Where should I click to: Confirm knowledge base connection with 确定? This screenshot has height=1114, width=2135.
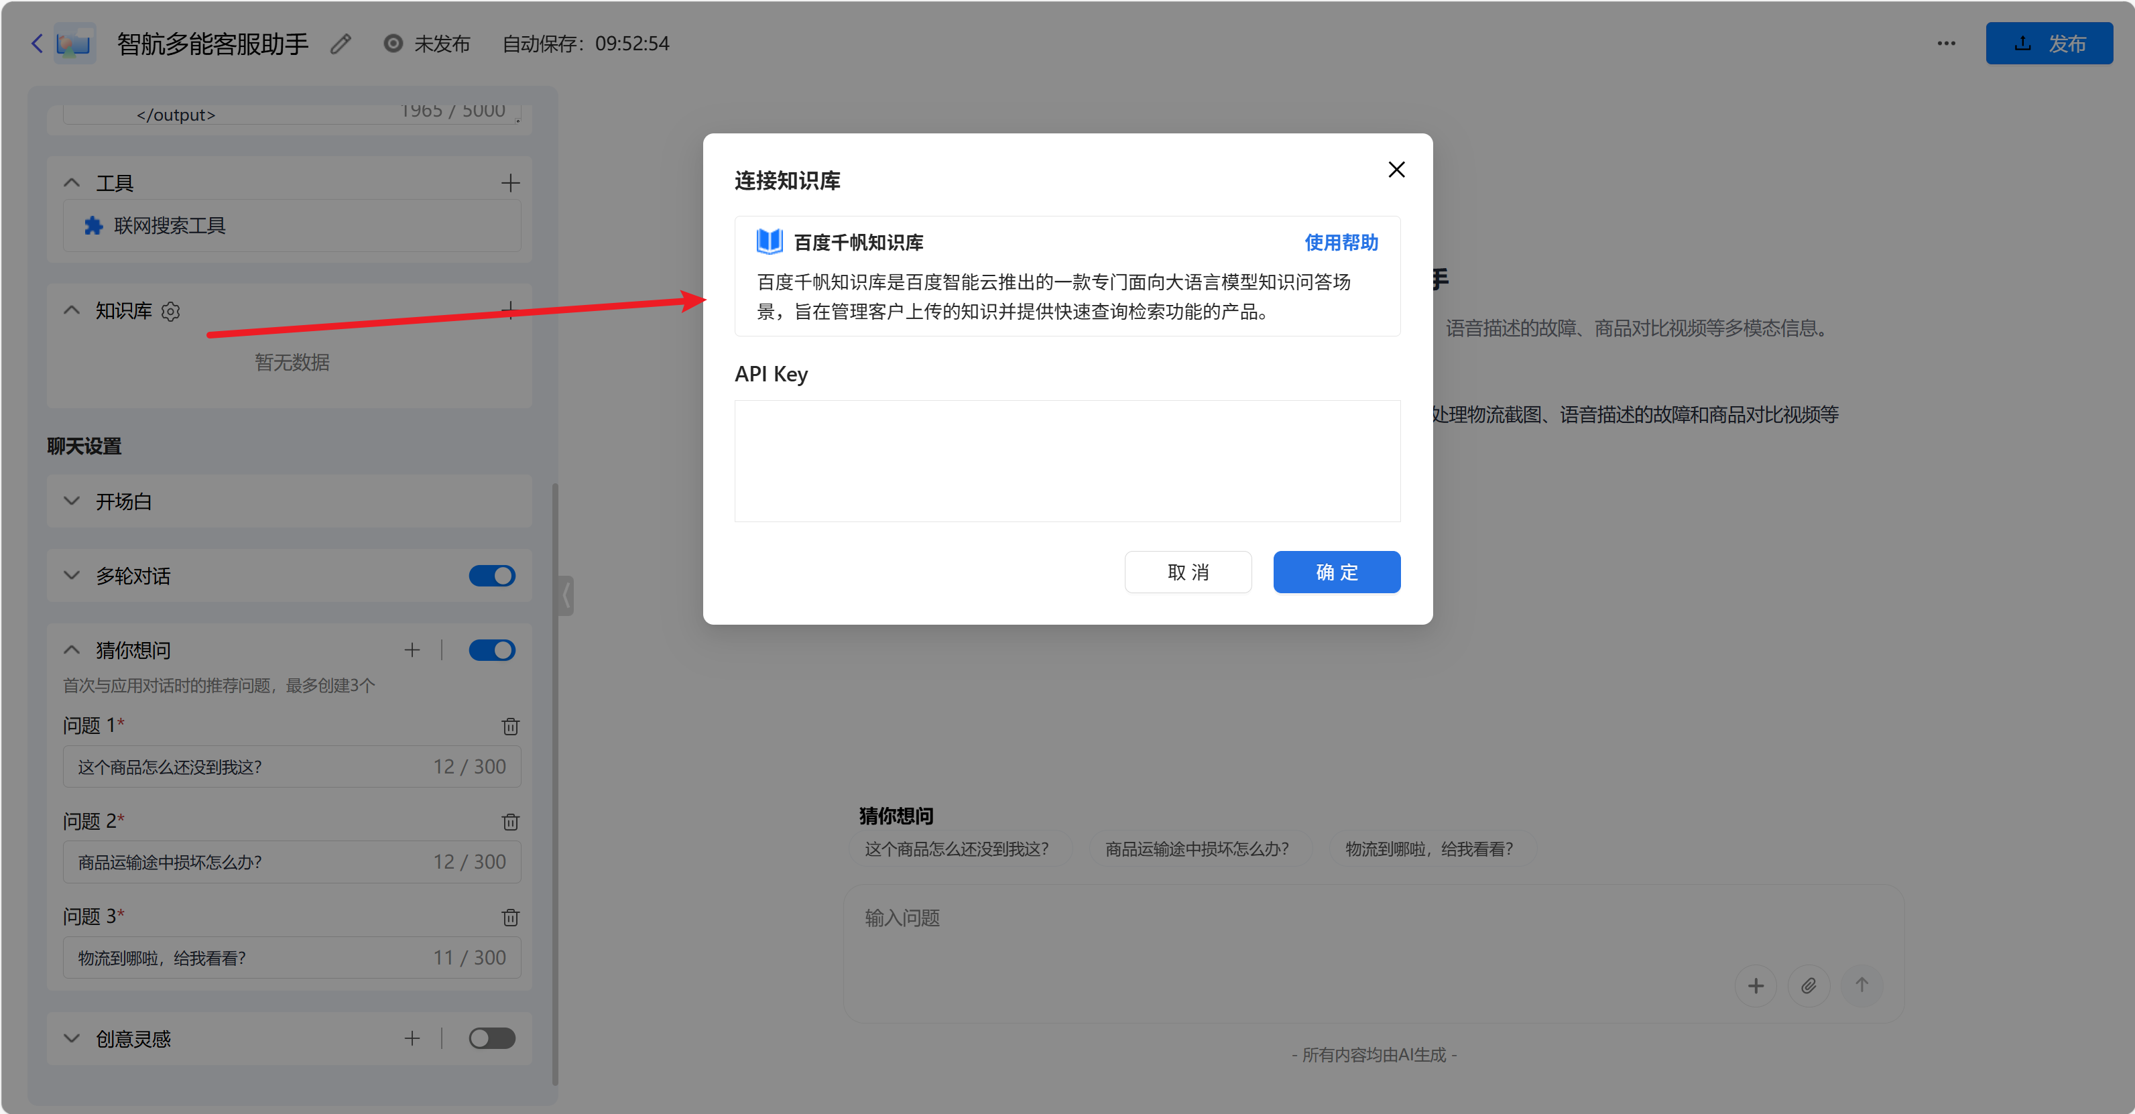1336,572
